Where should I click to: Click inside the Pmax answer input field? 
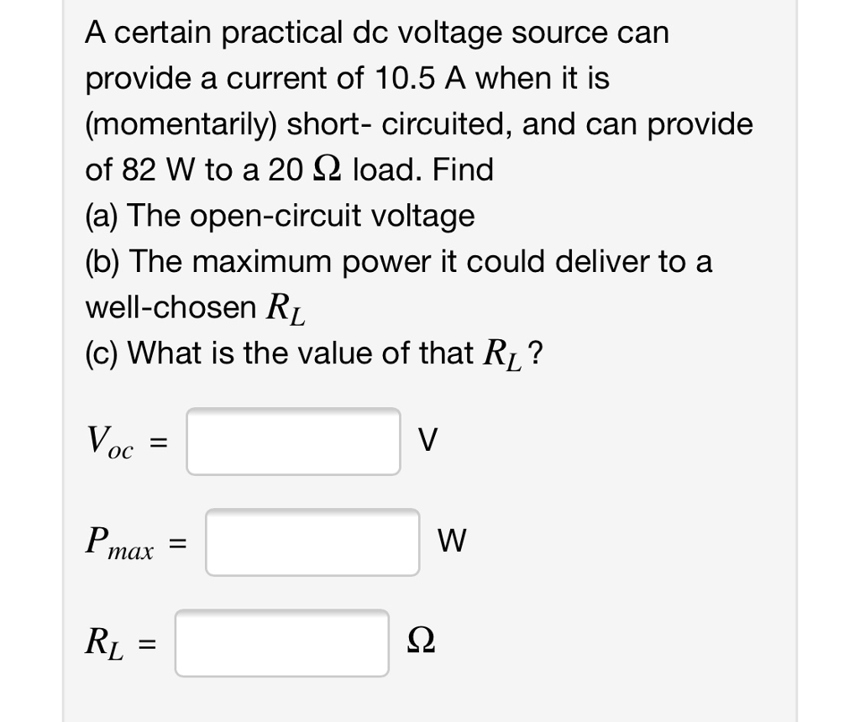(x=312, y=541)
